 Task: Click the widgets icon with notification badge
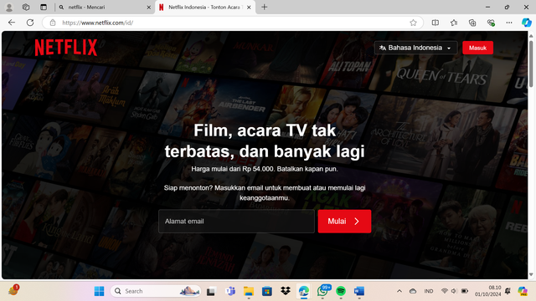[x=13, y=290]
